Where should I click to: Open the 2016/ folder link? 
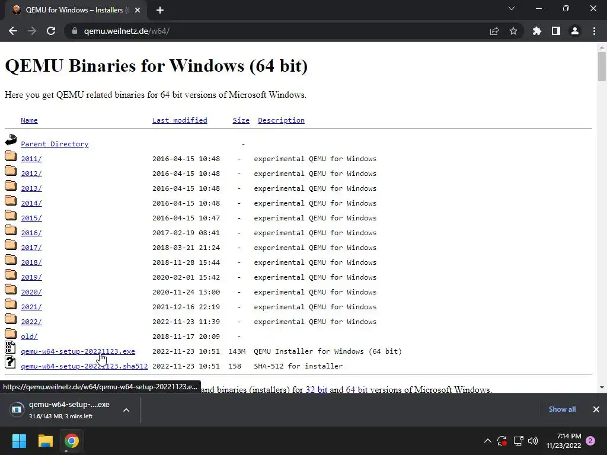(x=31, y=233)
